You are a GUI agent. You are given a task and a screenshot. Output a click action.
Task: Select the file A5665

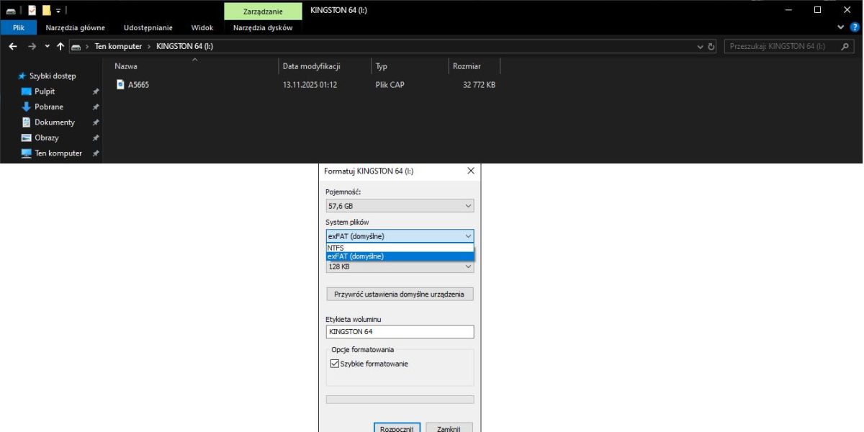(x=138, y=84)
